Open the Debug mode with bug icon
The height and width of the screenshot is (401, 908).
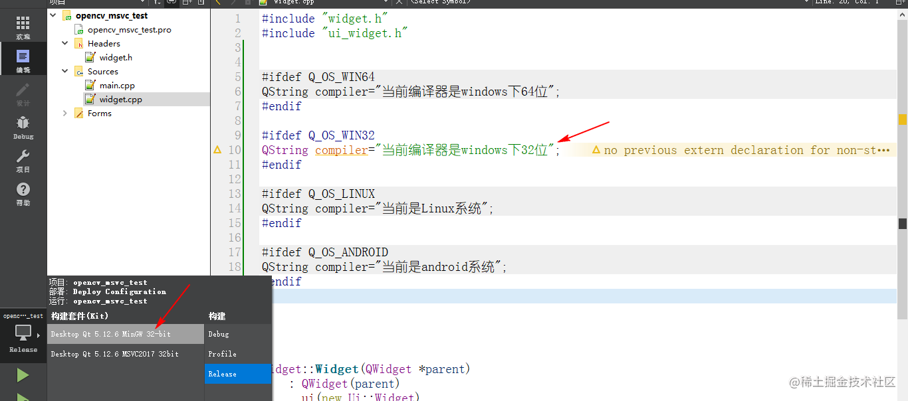tap(23, 127)
